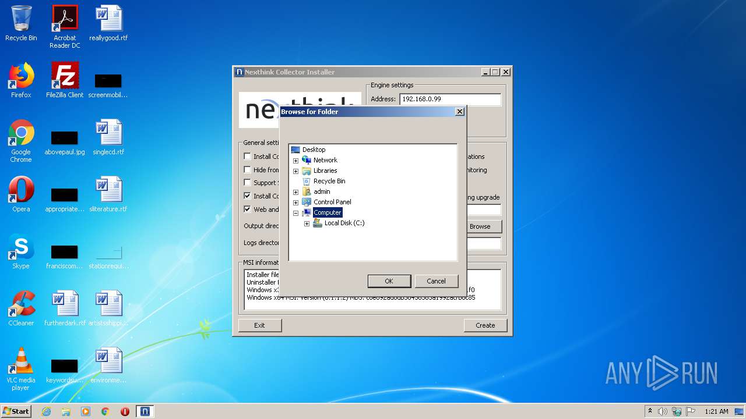Expand the Network tree node

click(x=295, y=161)
